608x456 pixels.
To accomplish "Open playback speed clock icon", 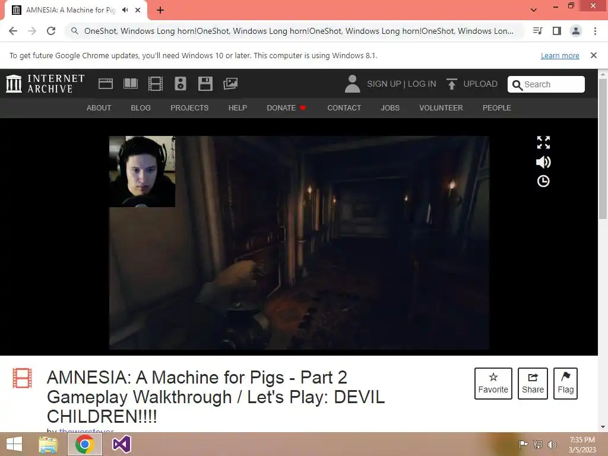I will [x=543, y=181].
